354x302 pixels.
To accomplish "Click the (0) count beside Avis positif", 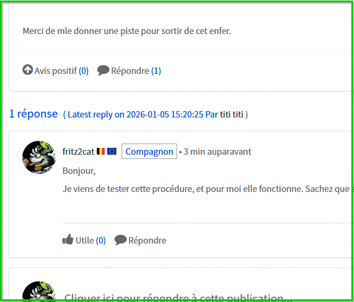I will coord(83,71).
